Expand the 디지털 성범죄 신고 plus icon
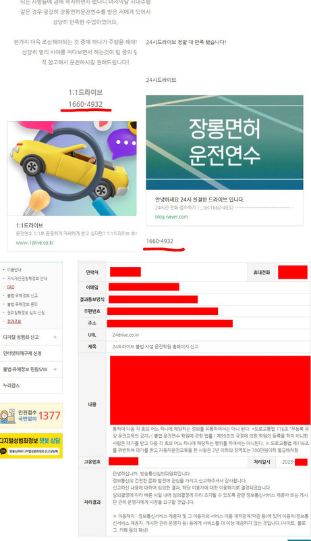The height and width of the screenshot is (541, 311). click(55, 337)
